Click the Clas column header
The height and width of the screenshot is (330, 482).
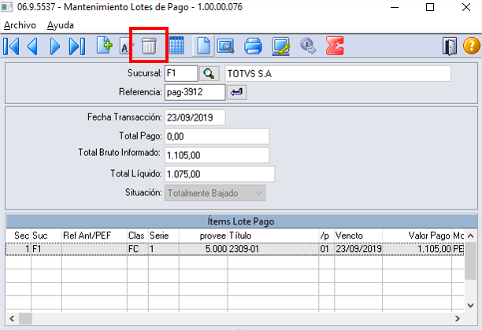tap(138, 235)
